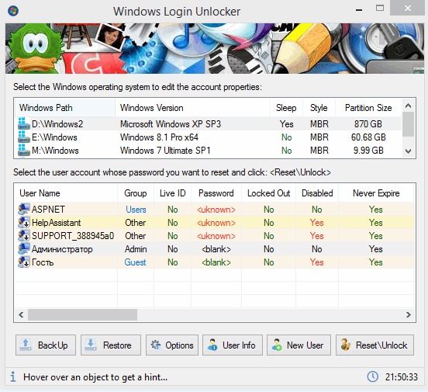
Task: Click Microsoft Windows XP SP3 version text
Action: click(x=171, y=124)
